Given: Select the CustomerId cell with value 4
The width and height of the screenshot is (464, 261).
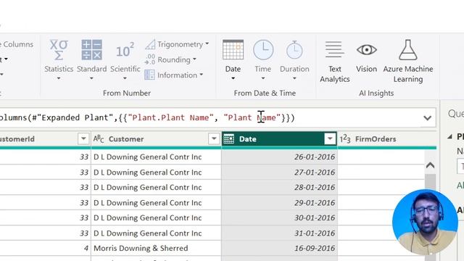Looking at the screenshot, I should click(45, 248).
